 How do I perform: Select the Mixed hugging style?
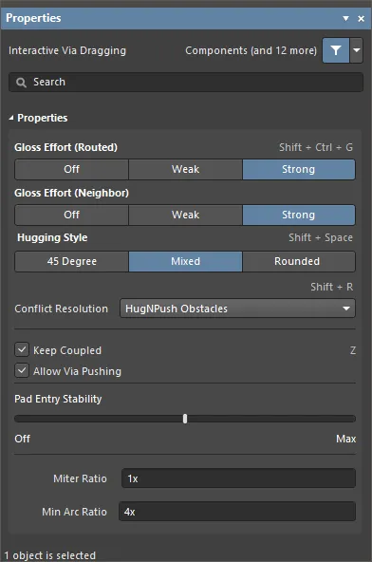coord(185,261)
